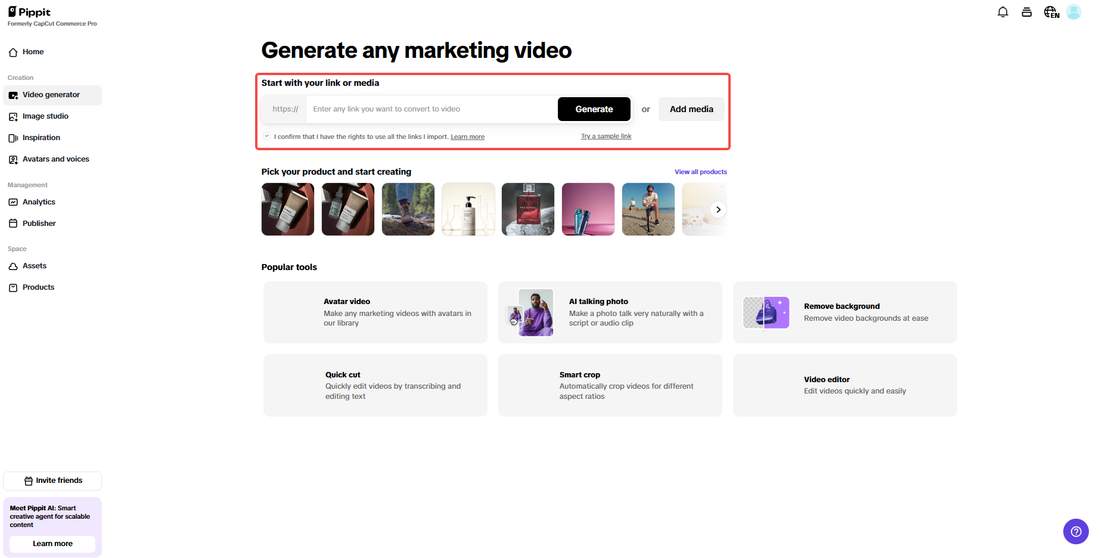This screenshot has height=558, width=1102.
Task: Open the Image studio
Action: click(45, 116)
